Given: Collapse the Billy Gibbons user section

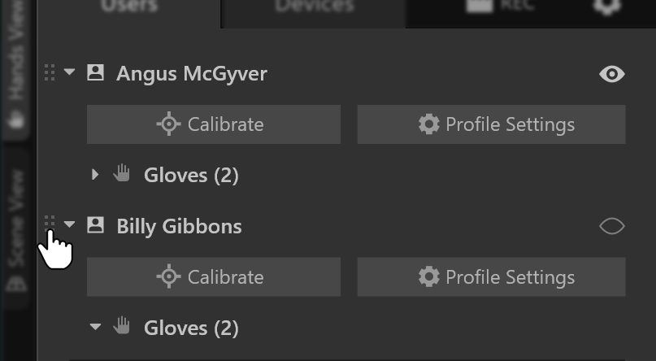Looking at the screenshot, I should tap(70, 225).
